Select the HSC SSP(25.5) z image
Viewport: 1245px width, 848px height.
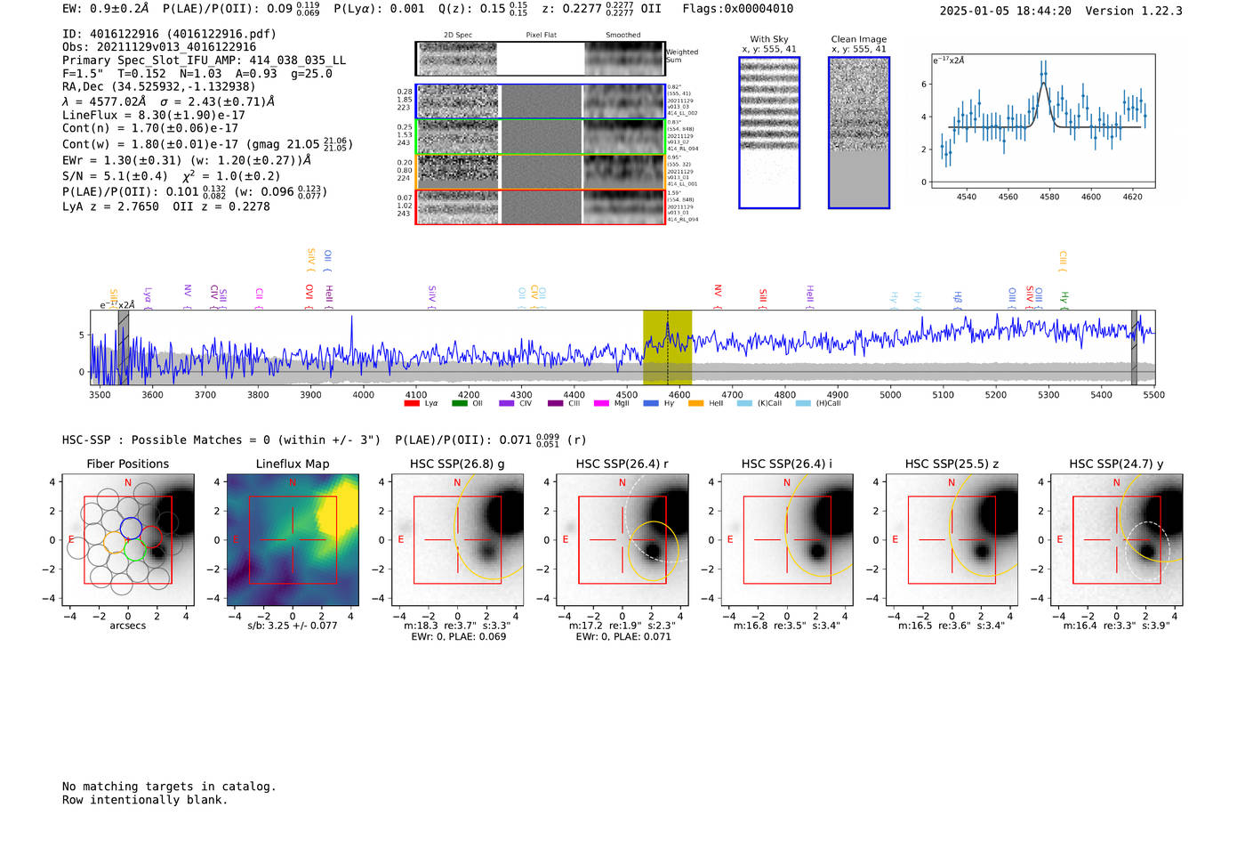tap(952, 540)
